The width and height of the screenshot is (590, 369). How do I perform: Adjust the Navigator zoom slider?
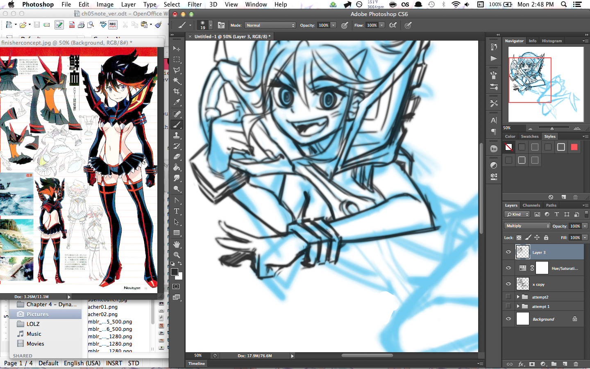(x=552, y=128)
